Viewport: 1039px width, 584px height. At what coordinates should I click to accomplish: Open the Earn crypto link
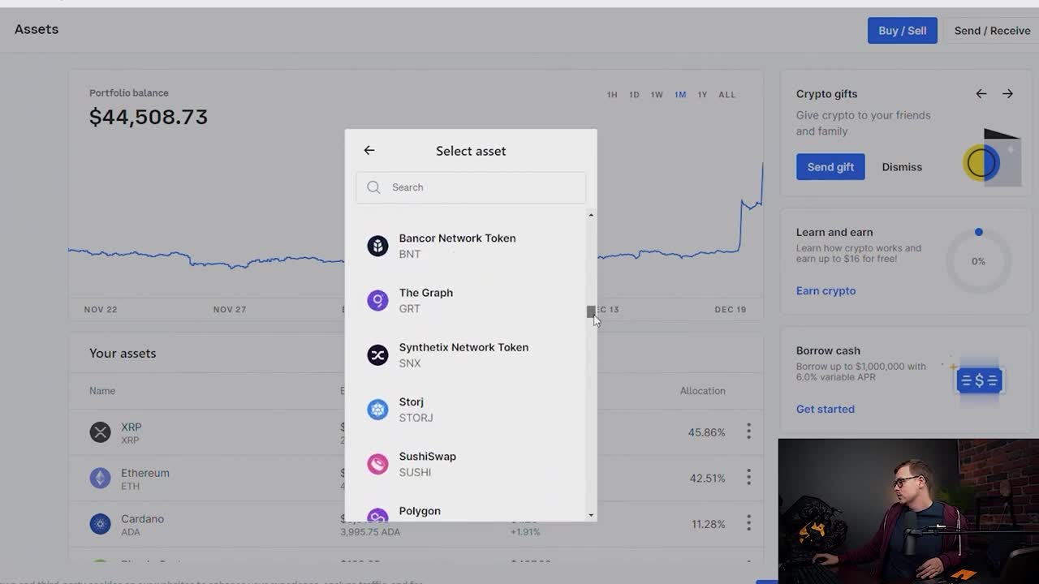(x=826, y=290)
